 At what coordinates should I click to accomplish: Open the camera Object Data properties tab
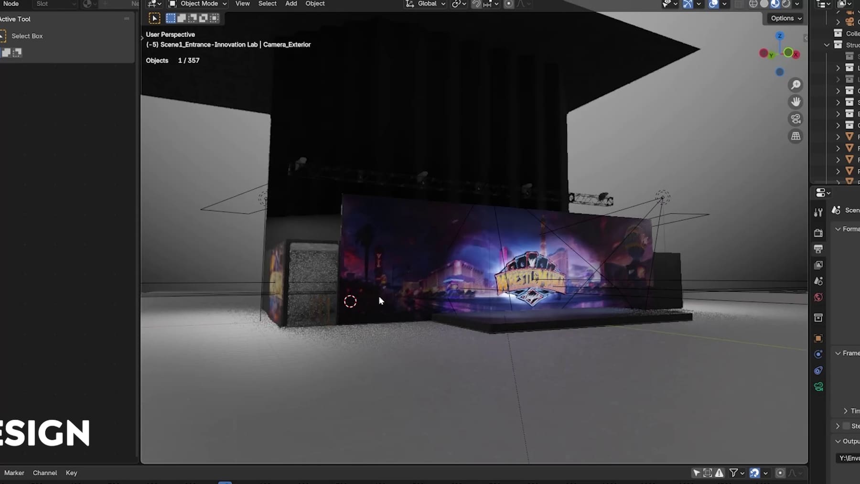818,387
